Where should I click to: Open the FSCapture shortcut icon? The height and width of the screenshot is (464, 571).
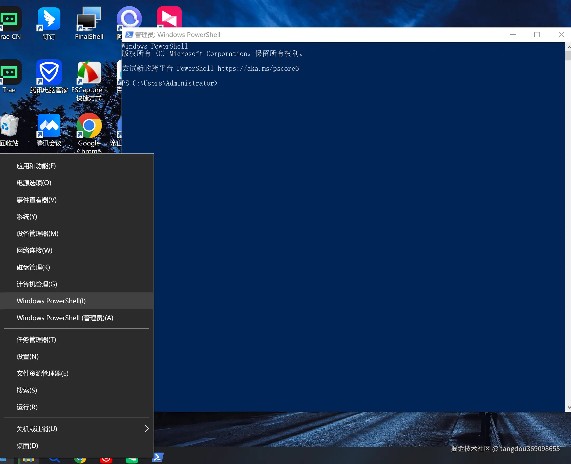89,72
